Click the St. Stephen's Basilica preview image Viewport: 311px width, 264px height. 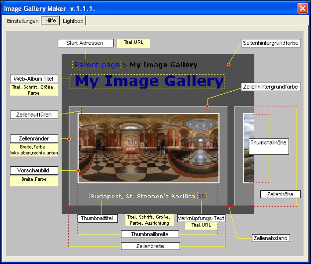point(149,148)
